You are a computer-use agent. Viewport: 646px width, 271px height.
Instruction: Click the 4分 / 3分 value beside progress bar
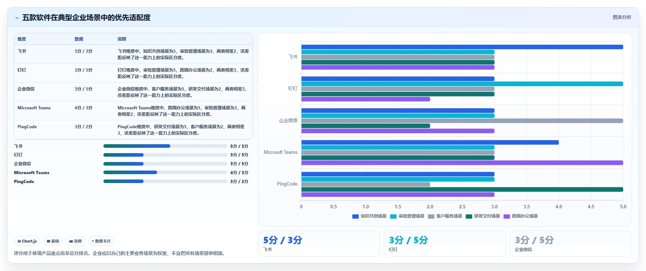coord(239,173)
